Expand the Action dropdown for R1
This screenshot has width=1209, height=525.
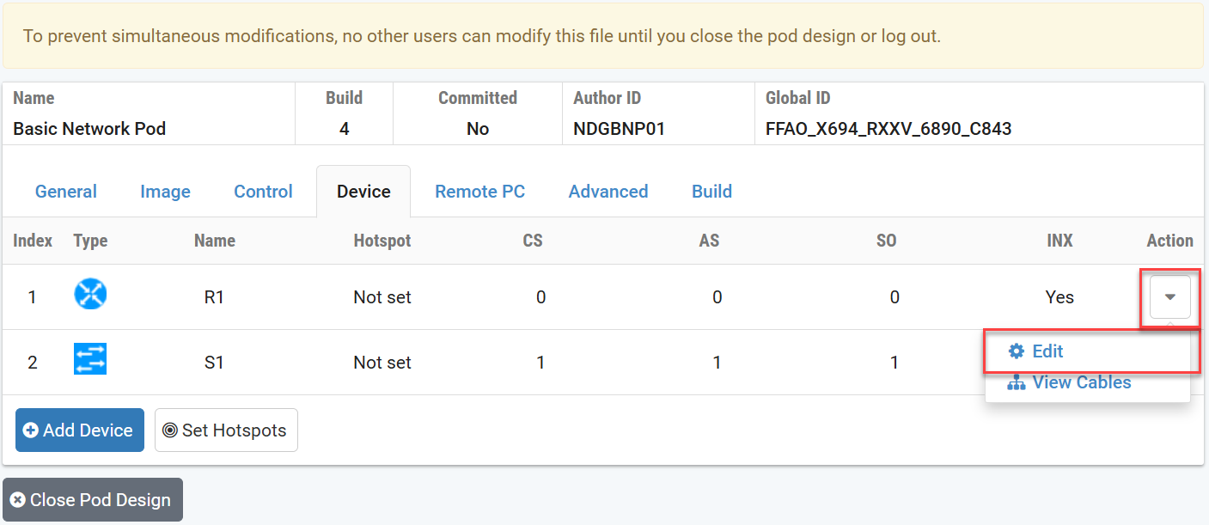1169,296
